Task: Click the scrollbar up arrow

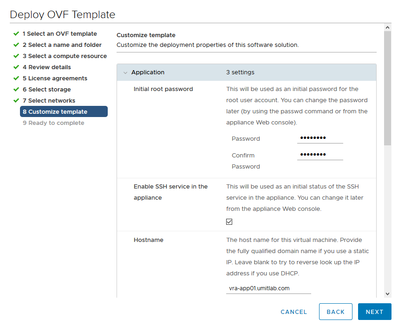Action: 388,27
